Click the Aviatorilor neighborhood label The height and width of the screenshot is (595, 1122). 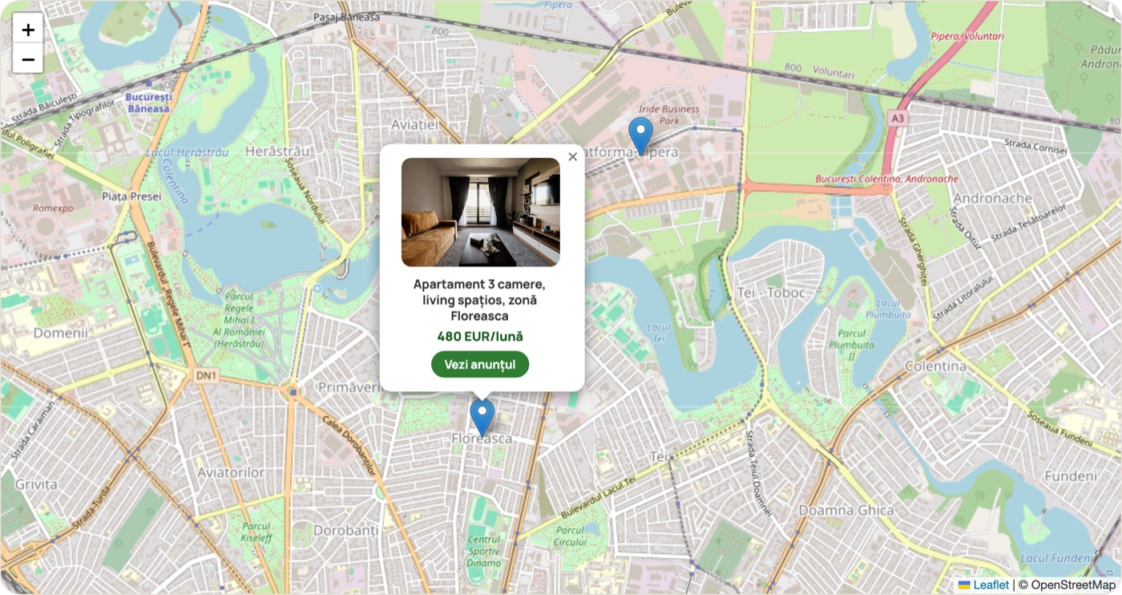(x=231, y=472)
